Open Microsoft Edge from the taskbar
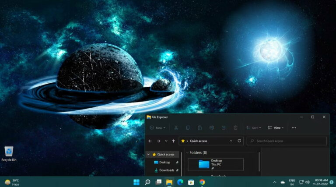 180,182
